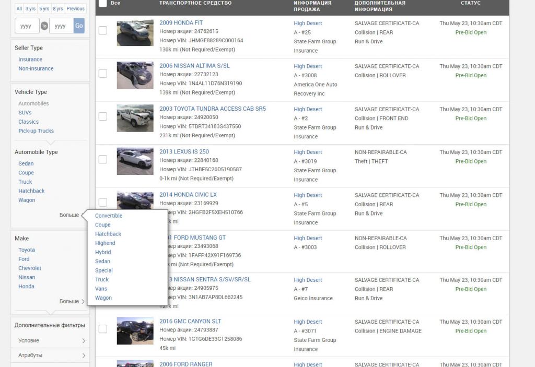
Task: Open the 2009 Honda Fit photo
Action: click(135, 33)
